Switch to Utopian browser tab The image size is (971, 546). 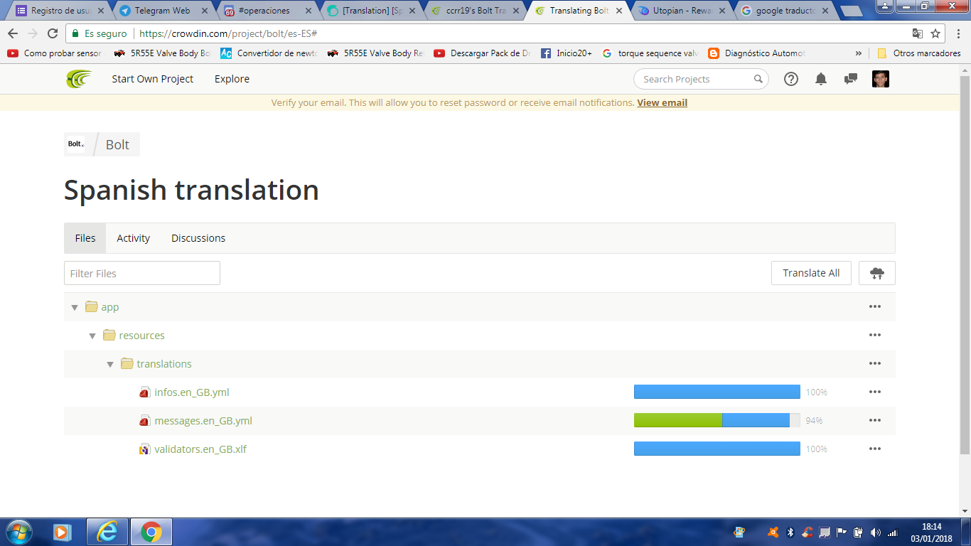682,11
